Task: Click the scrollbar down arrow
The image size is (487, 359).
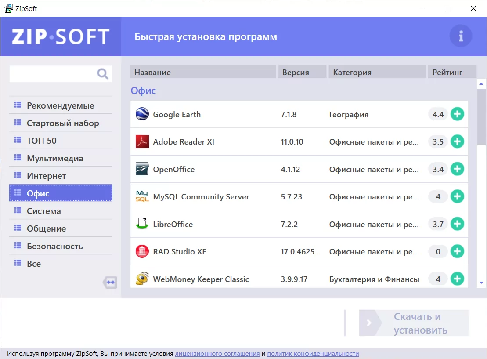Action: pyautogui.click(x=481, y=283)
